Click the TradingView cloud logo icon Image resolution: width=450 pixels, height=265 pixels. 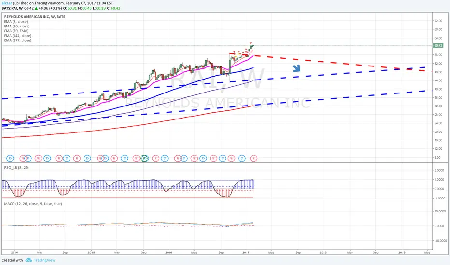point(28,260)
